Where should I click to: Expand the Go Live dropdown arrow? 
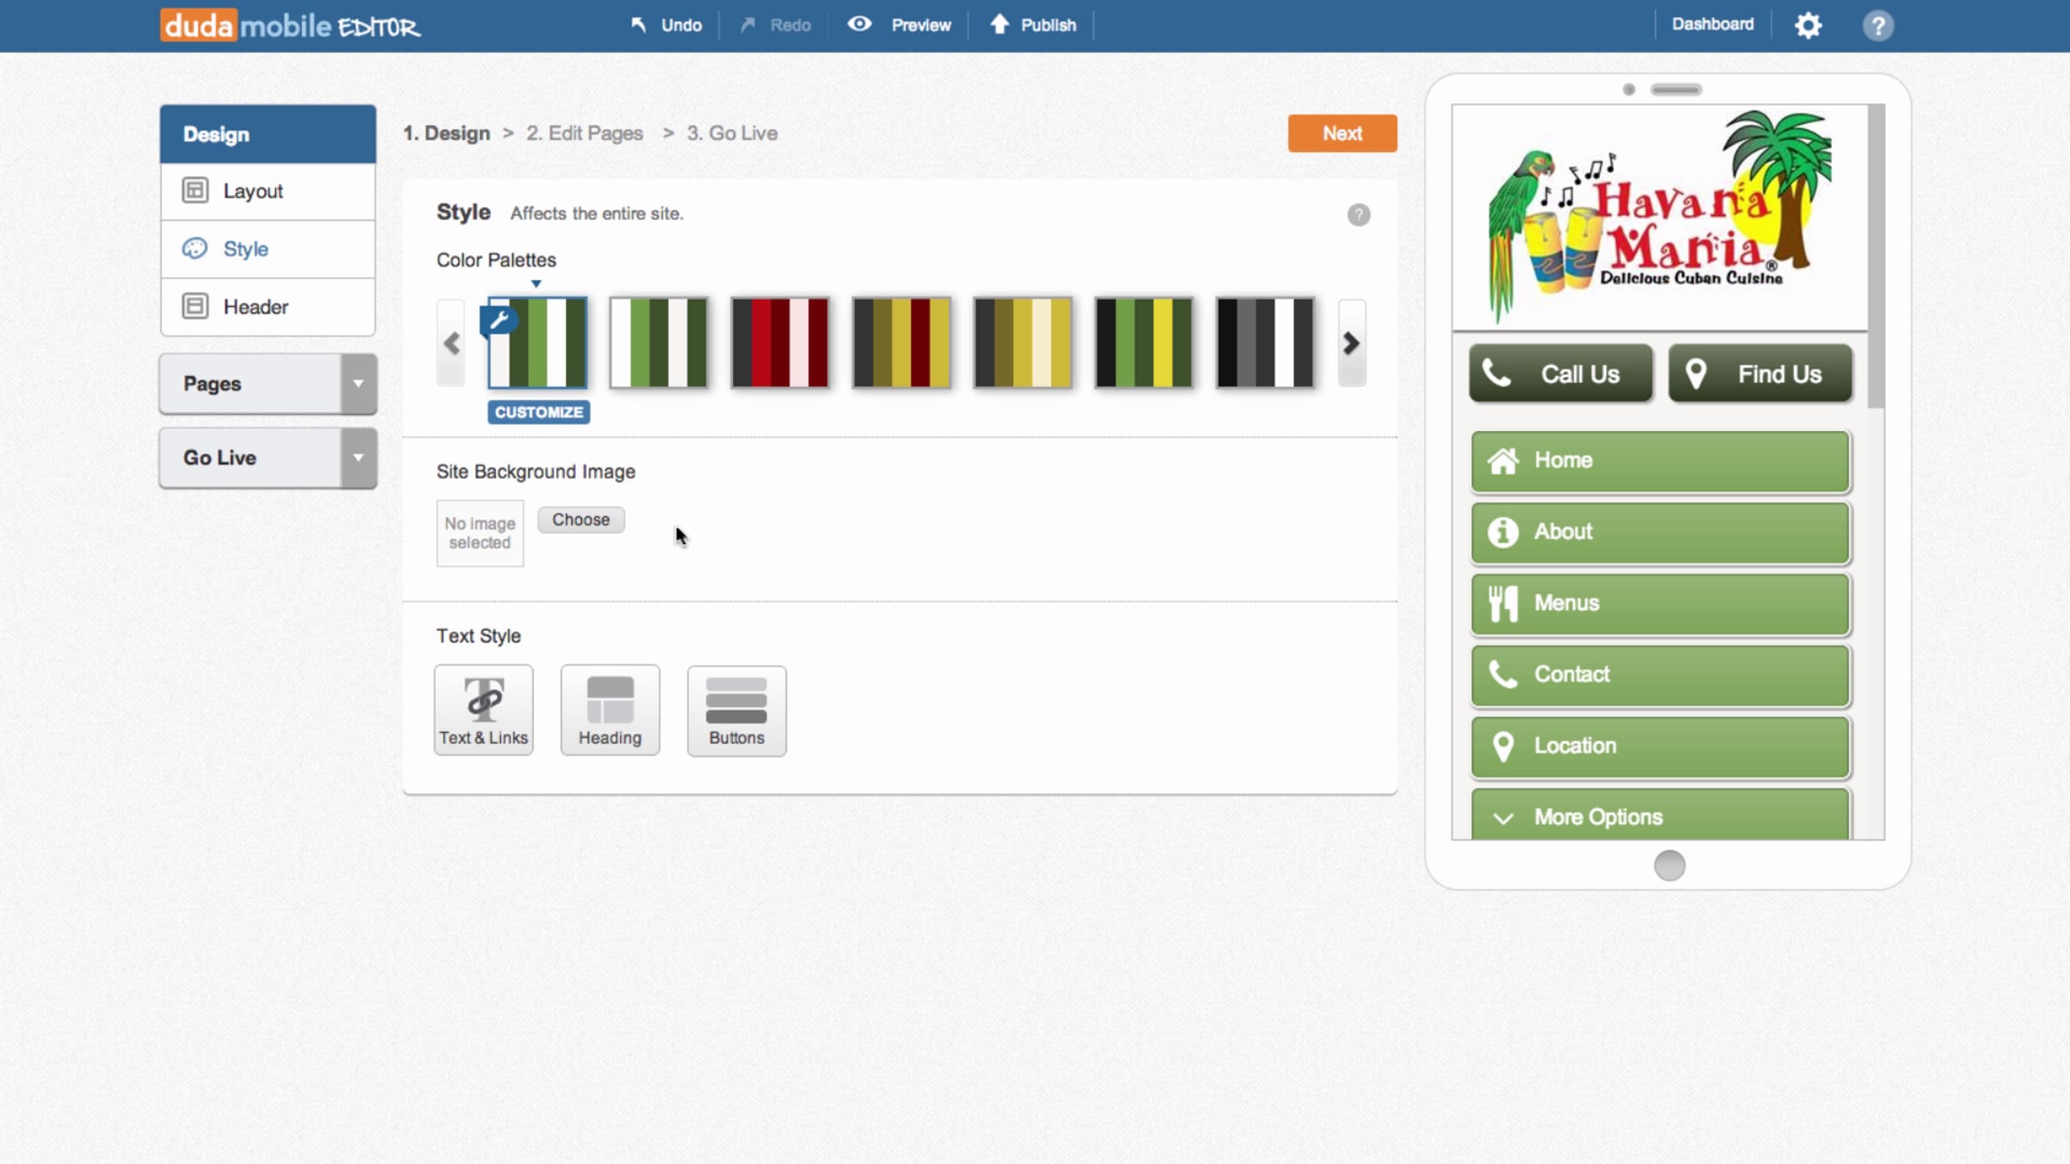(358, 458)
